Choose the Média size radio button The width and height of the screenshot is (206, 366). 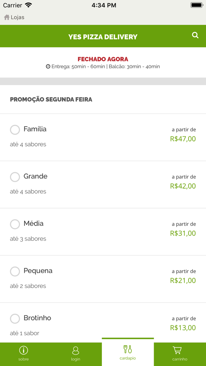point(15,224)
